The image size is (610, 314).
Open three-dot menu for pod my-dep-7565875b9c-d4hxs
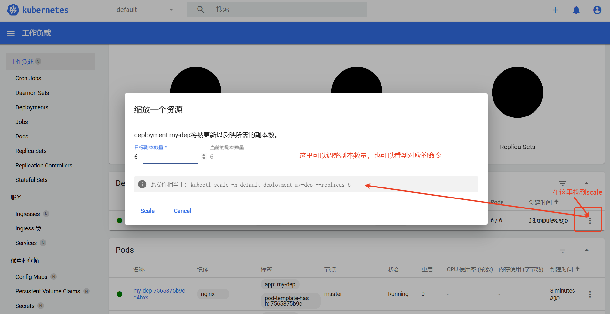pyautogui.click(x=590, y=294)
